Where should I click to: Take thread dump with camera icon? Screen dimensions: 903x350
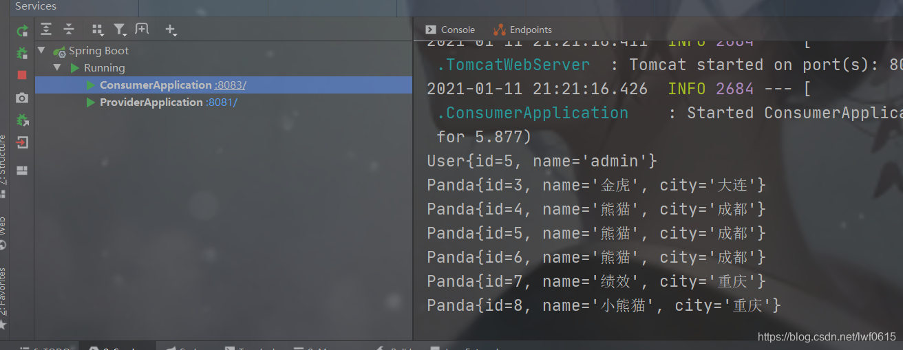click(x=22, y=98)
